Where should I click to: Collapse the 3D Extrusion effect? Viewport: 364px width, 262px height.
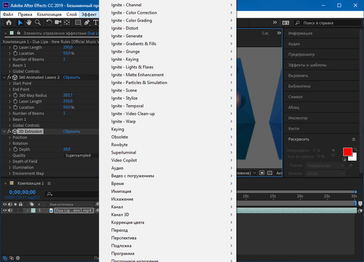point(5,131)
